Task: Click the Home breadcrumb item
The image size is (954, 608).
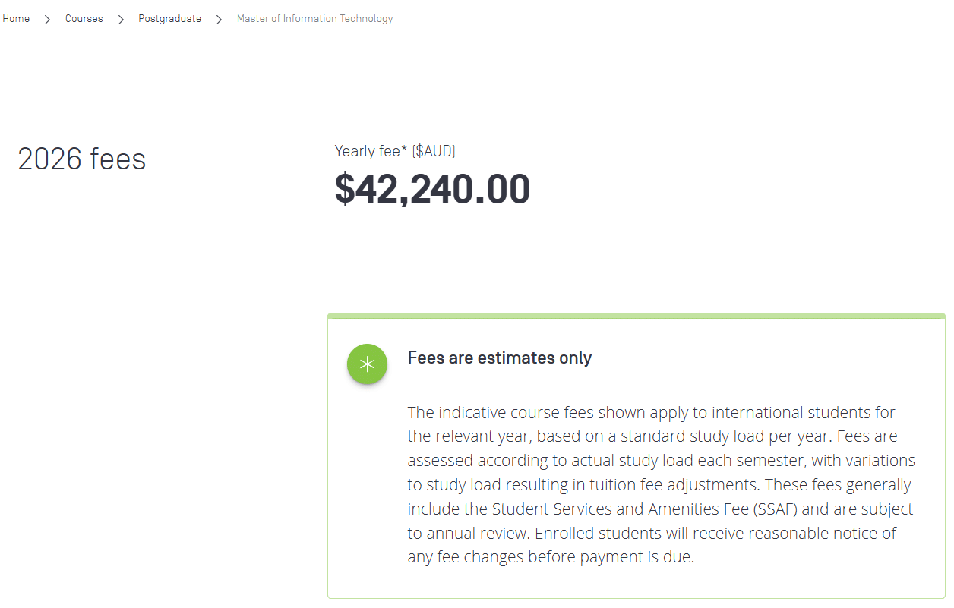Action: [x=16, y=18]
